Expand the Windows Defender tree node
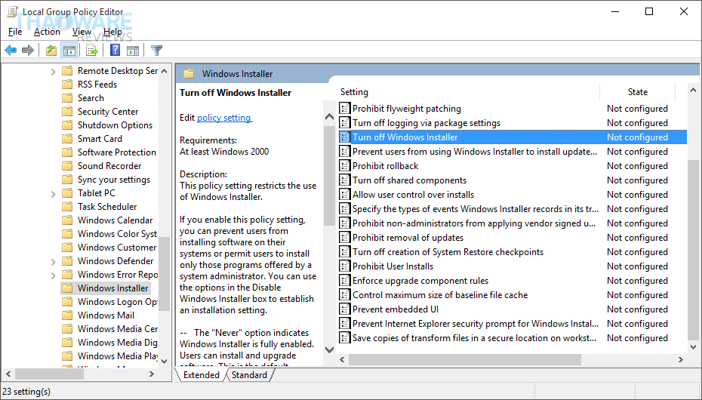Viewport: 702px width, 400px height. point(54,261)
